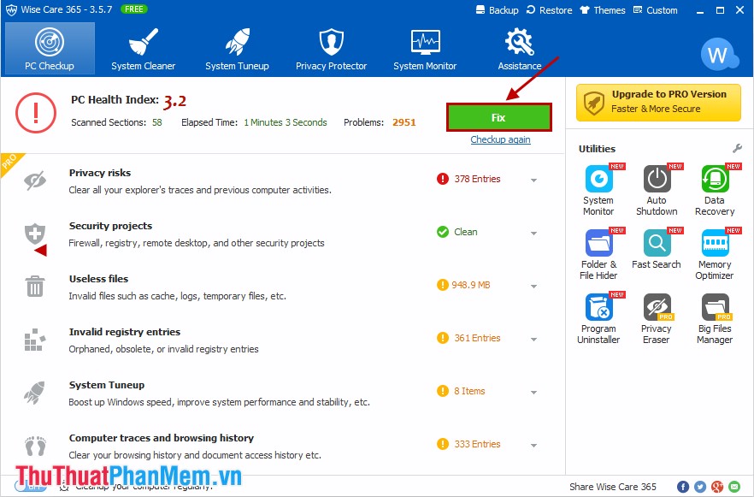This screenshot has height=497, width=754.
Task: Expand the System Tuneup items arrow
Action: [x=533, y=392]
